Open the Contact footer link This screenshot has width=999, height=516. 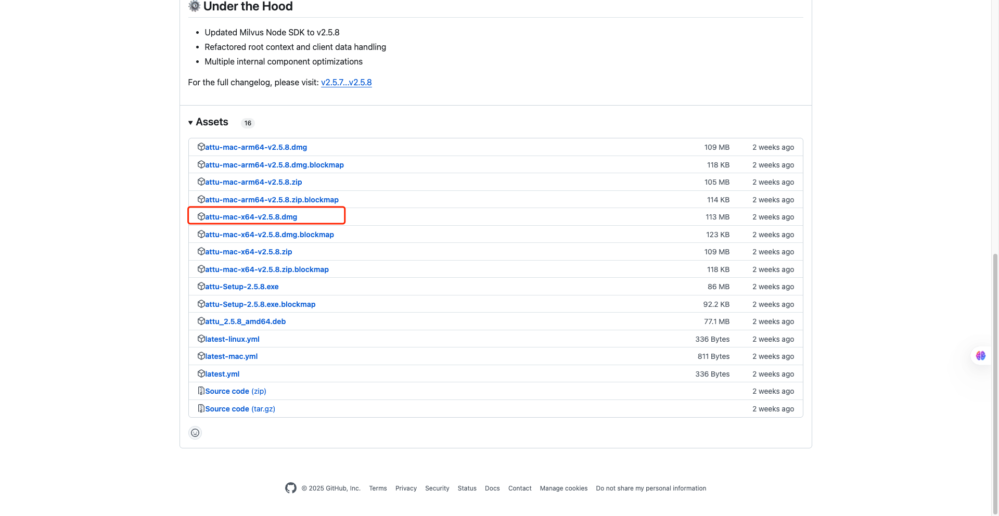[x=520, y=488]
